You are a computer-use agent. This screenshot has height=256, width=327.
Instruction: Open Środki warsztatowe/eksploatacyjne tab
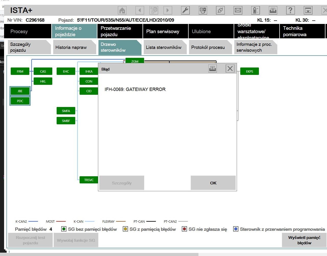(257, 31)
